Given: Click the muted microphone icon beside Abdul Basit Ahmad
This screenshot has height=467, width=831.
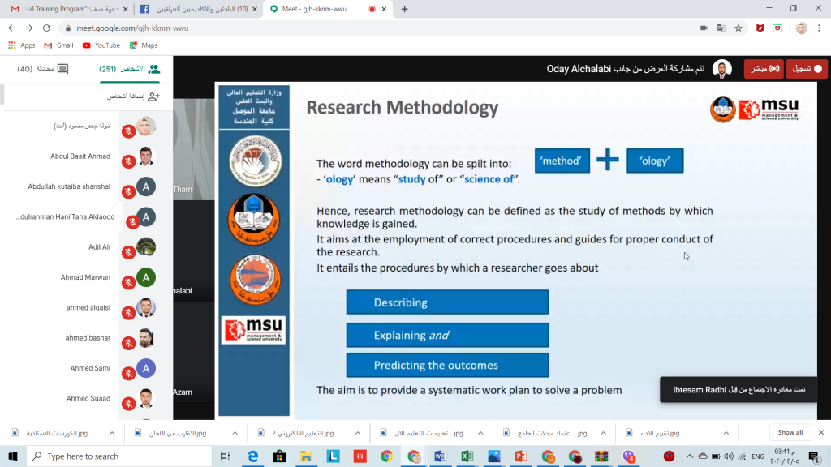Looking at the screenshot, I should pyautogui.click(x=127, y=161).
